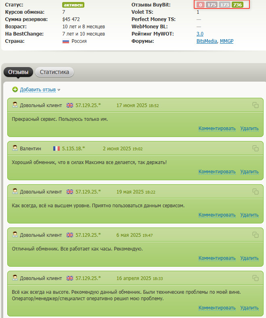Switch to the Статистика tab
Image resolution: width=266 pixels, height=318 pixels.
54,72
